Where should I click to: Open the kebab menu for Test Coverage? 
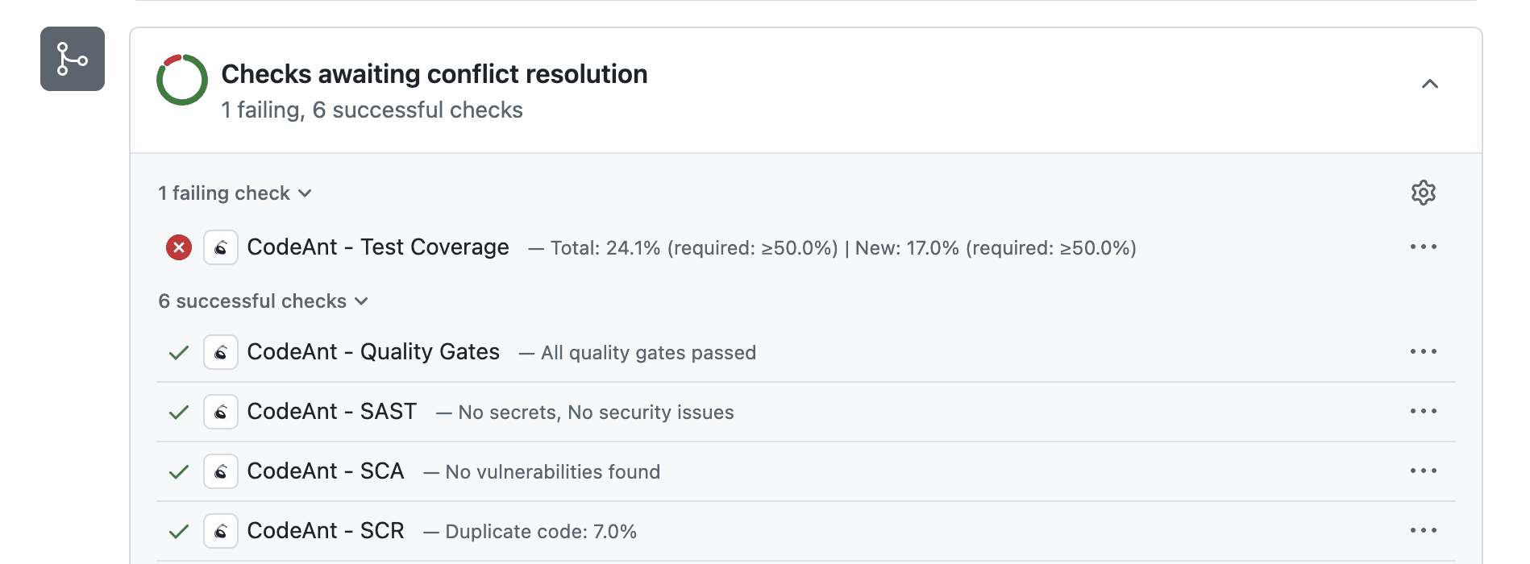[1424, 247]
